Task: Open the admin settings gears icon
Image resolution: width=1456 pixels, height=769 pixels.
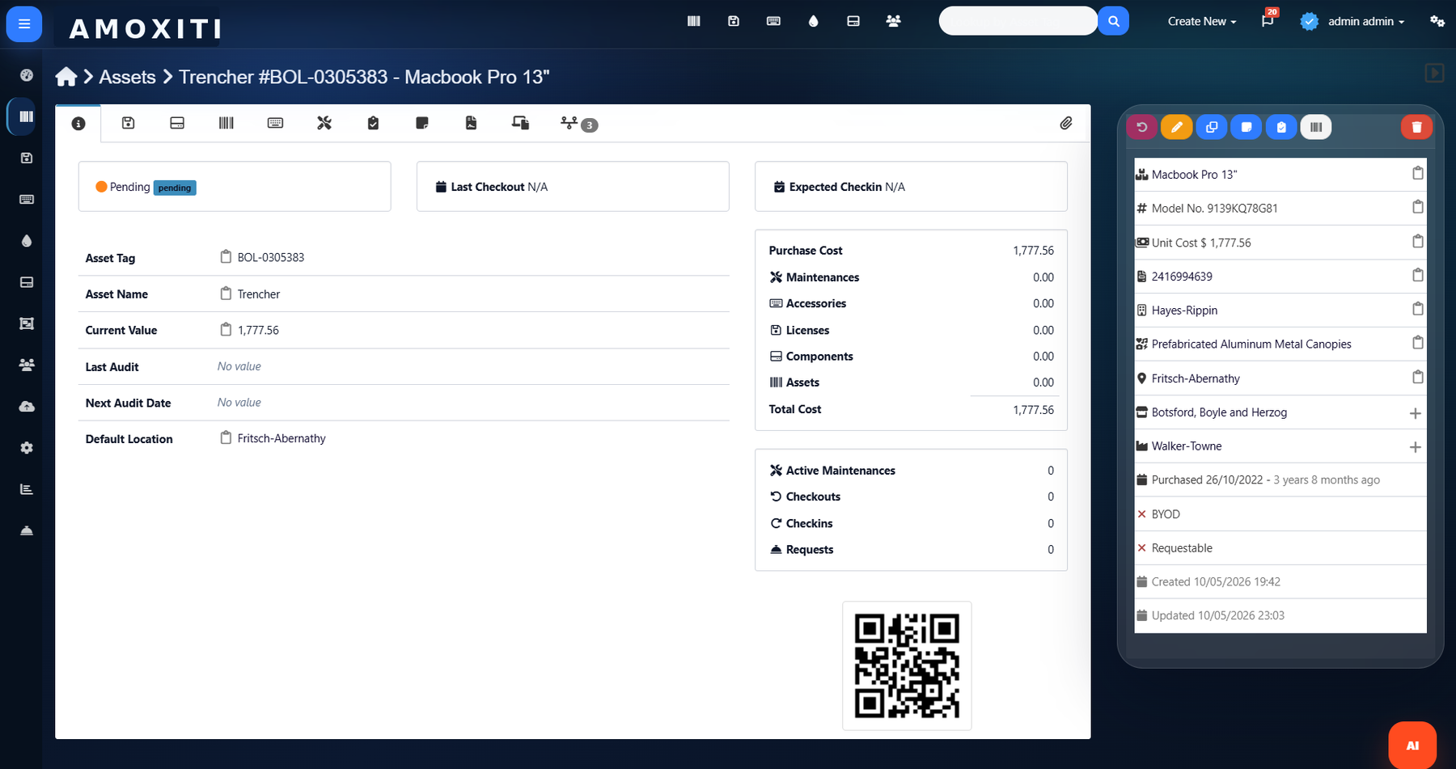Action: click(1437, 21)
